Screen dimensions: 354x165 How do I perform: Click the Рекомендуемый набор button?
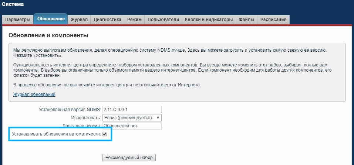tap(129, 158)
